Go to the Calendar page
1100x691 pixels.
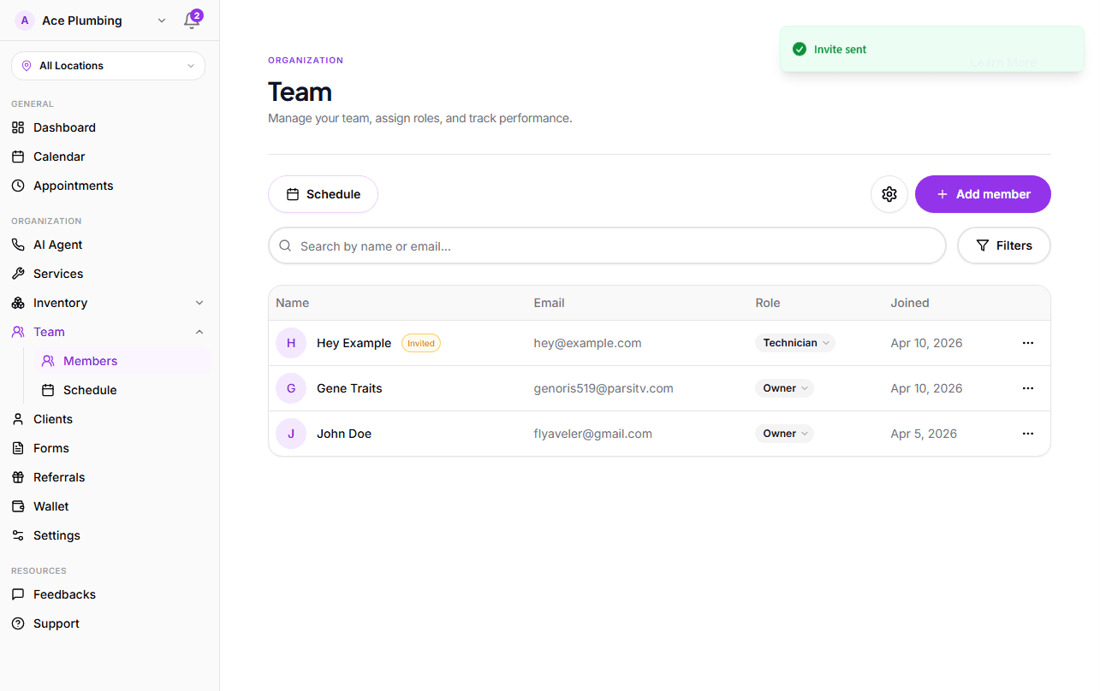(x=58, y=156)
